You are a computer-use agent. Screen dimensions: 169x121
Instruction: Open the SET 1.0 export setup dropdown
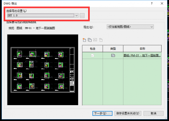coord(43,16)
